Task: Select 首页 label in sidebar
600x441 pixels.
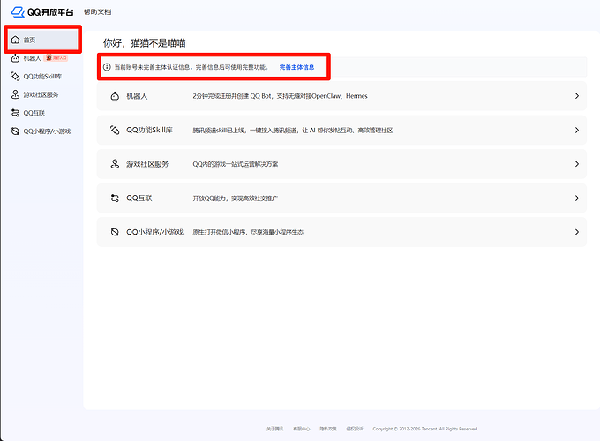Action: click(29, 40)
